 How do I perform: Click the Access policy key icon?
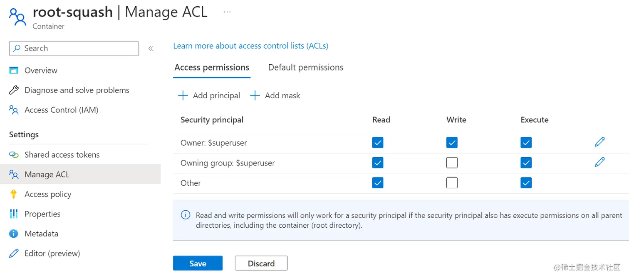[x=14, y=194]
